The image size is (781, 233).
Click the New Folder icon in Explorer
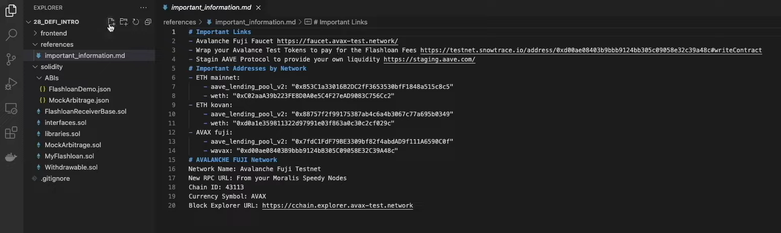point(124,22)
